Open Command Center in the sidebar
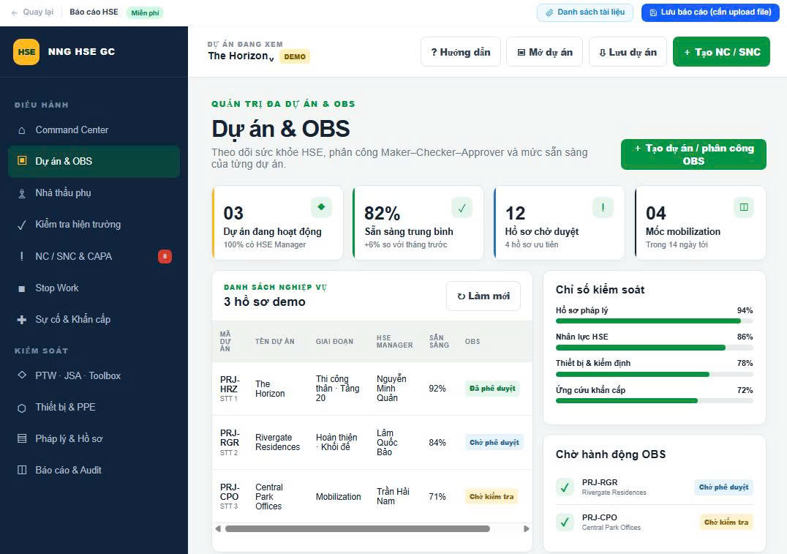787x554 pixels. [x=94, y=130]
